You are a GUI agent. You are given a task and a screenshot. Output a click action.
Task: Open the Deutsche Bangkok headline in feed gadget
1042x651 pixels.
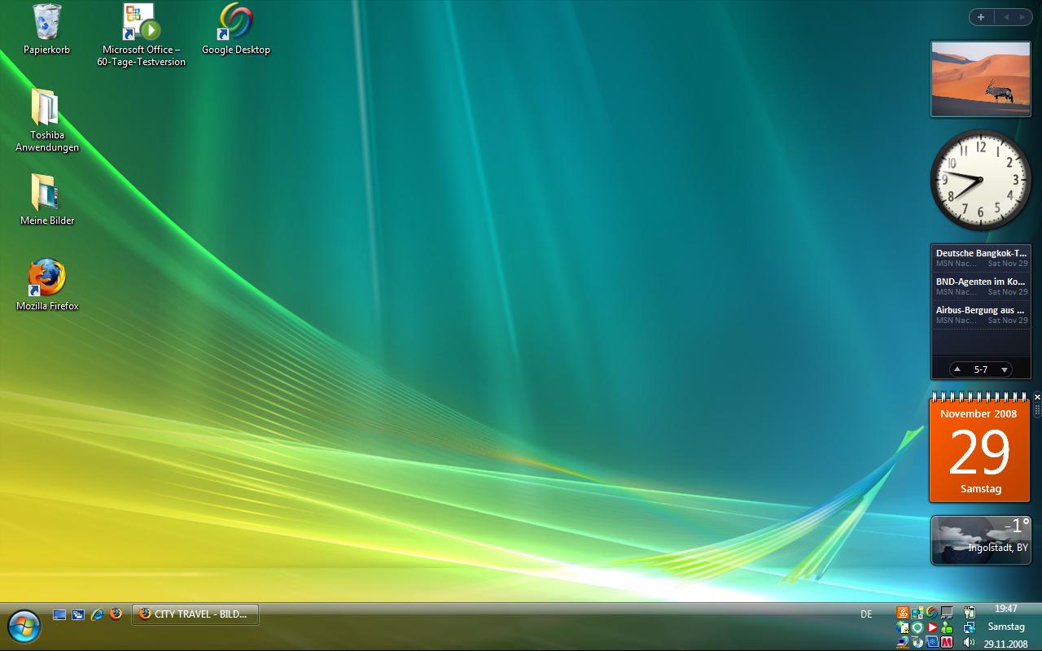981,253
